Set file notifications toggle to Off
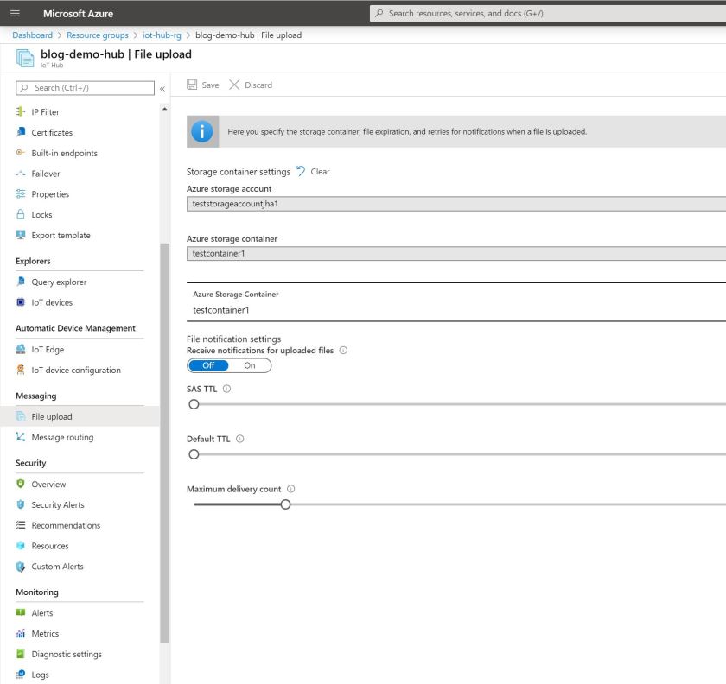The width and height of the screenshot is (726, 684). 208,365
